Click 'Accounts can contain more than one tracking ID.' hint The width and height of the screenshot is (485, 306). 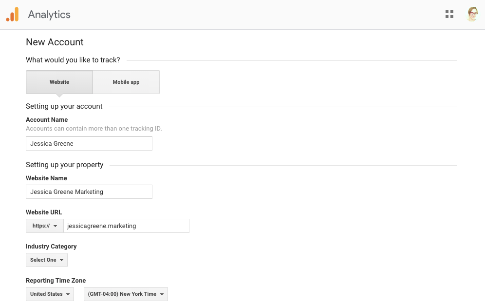click(93, 129)
